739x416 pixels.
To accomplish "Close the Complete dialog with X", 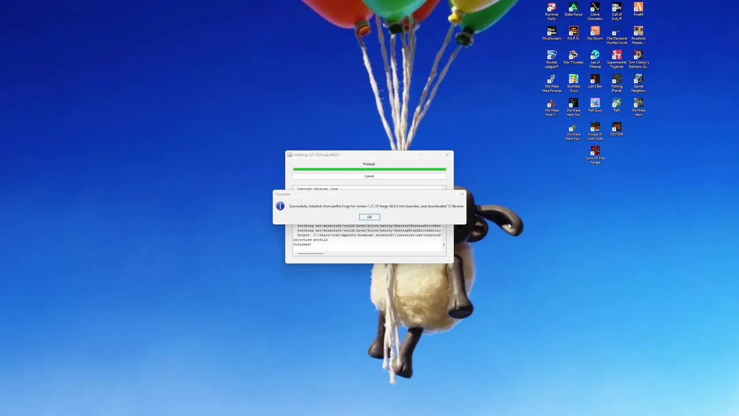I will click(x=461, y=194).
